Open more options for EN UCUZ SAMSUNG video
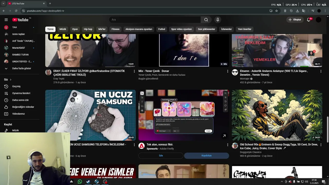Screen dimensions: 329x185 tap(134, 145)
